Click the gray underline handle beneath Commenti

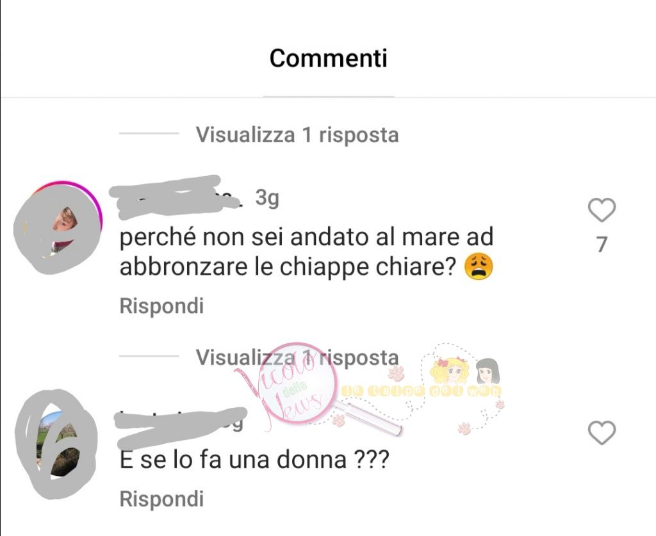click(329, 96)
